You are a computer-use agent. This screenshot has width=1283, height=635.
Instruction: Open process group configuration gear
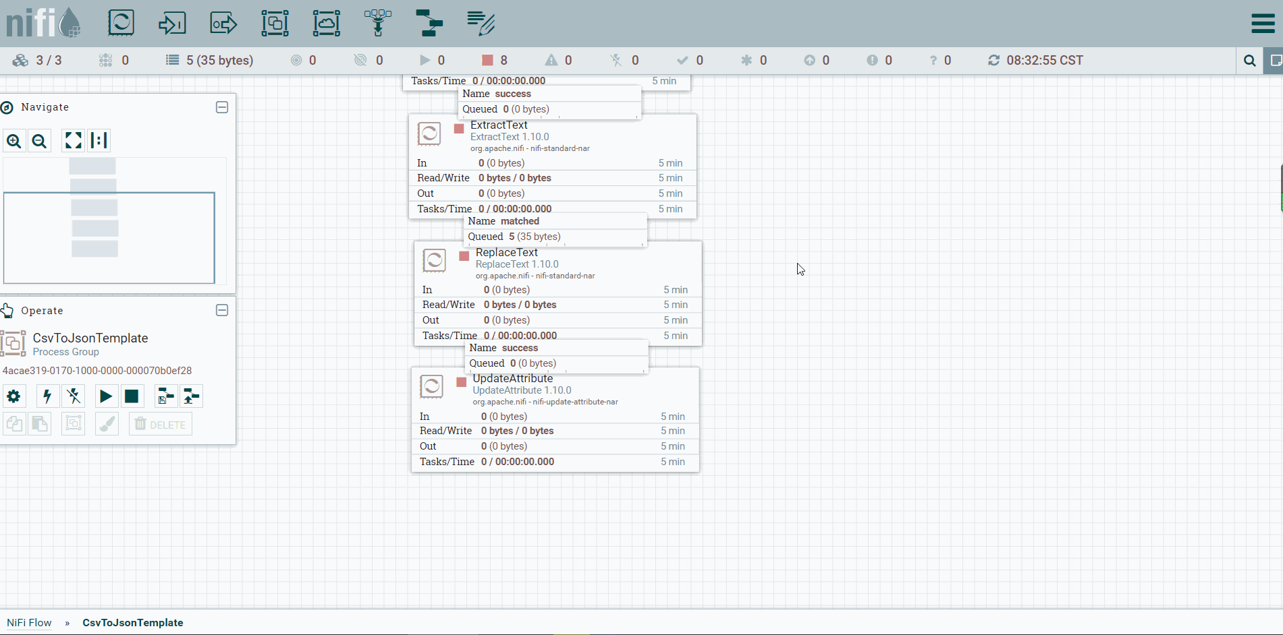pos(13,396)
